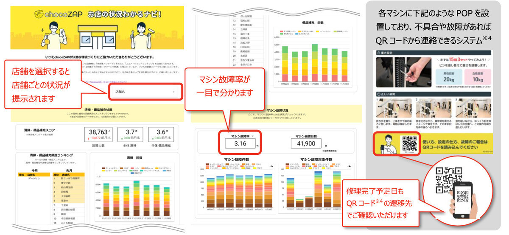This screenshot has height=235, width=509.
Task: Select the 先月 ranking column header
Action: coord(69,169)
